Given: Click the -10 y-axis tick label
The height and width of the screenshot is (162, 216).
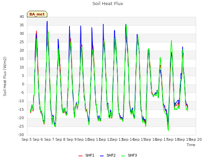Looking at the screenshot, I should pyautogui.click(x=21, y=101).
